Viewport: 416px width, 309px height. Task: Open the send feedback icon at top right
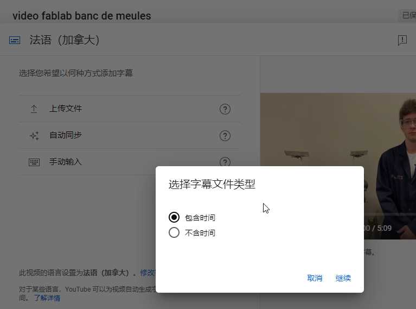point(402,40)
